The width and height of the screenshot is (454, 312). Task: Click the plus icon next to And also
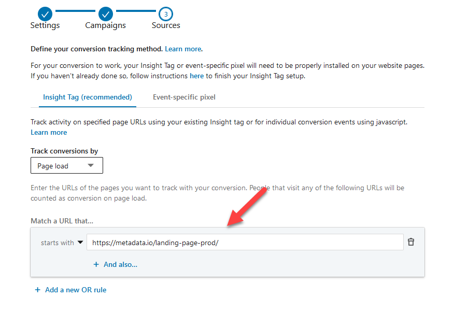pyautogui.click(x=96, y=264)
